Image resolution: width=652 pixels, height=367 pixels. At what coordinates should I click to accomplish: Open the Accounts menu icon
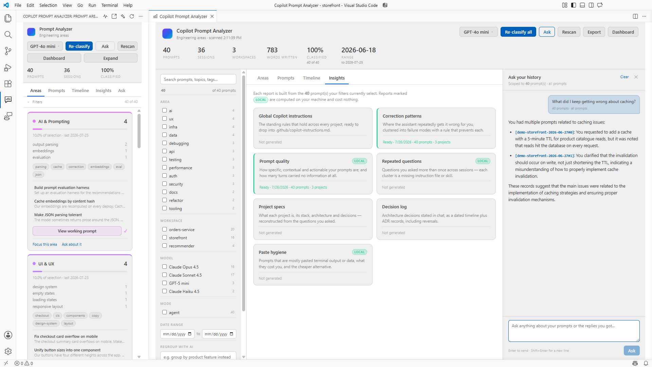(x=8, y=335)
